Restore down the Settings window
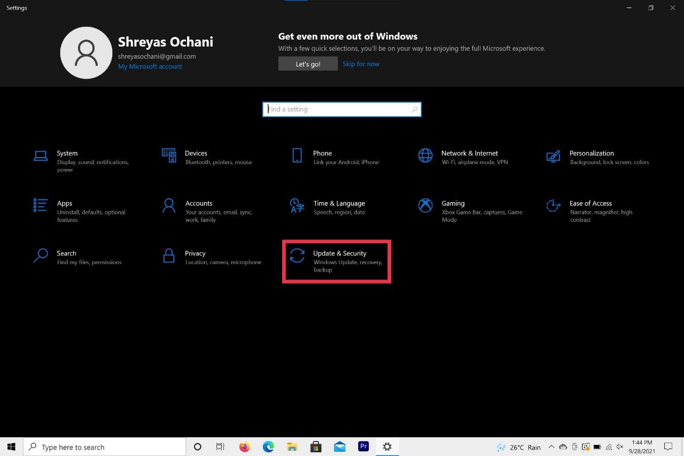The width and height of the screenshot is (684, 456). (650, 8)
